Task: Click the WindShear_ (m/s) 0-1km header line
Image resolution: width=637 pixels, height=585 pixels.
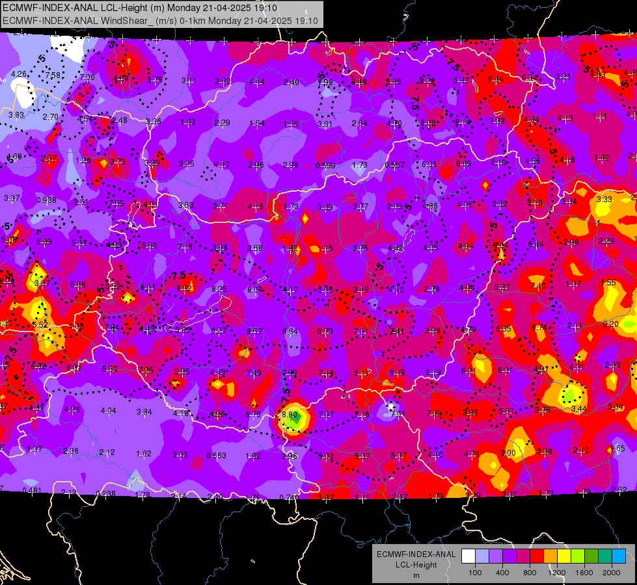Action: point(160,21)
